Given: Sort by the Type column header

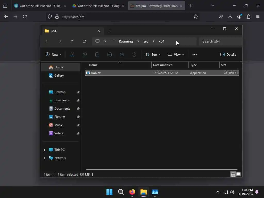Looking at the screenshot, I should (204, 65).
